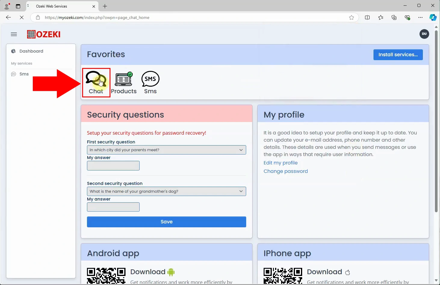Click the iPhone Download link
440x285 pixels.
tap(324, 272)
